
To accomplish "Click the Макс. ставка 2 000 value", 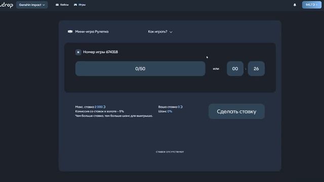I will (100, 107).
